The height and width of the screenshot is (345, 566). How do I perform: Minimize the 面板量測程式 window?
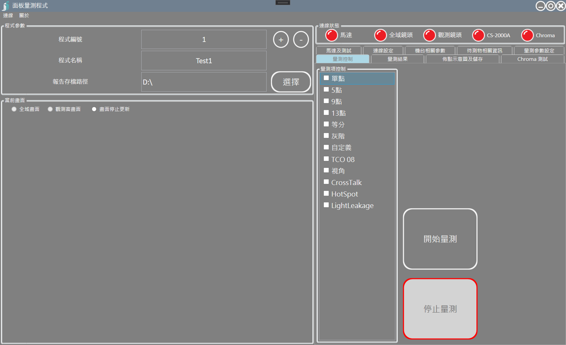coord(541,6)
